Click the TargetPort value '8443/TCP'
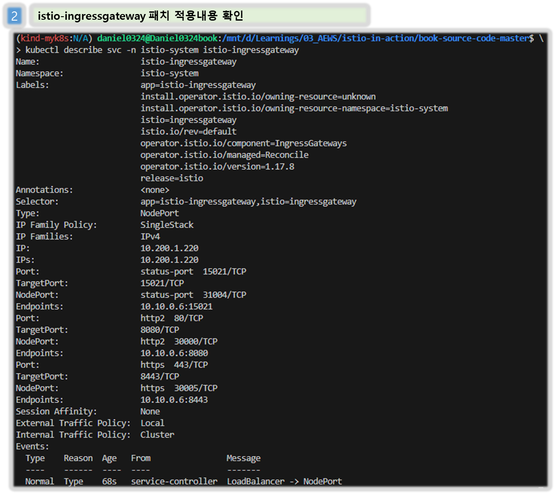The height and width of the screenshot is (494, 555). [x=160, y=376]
